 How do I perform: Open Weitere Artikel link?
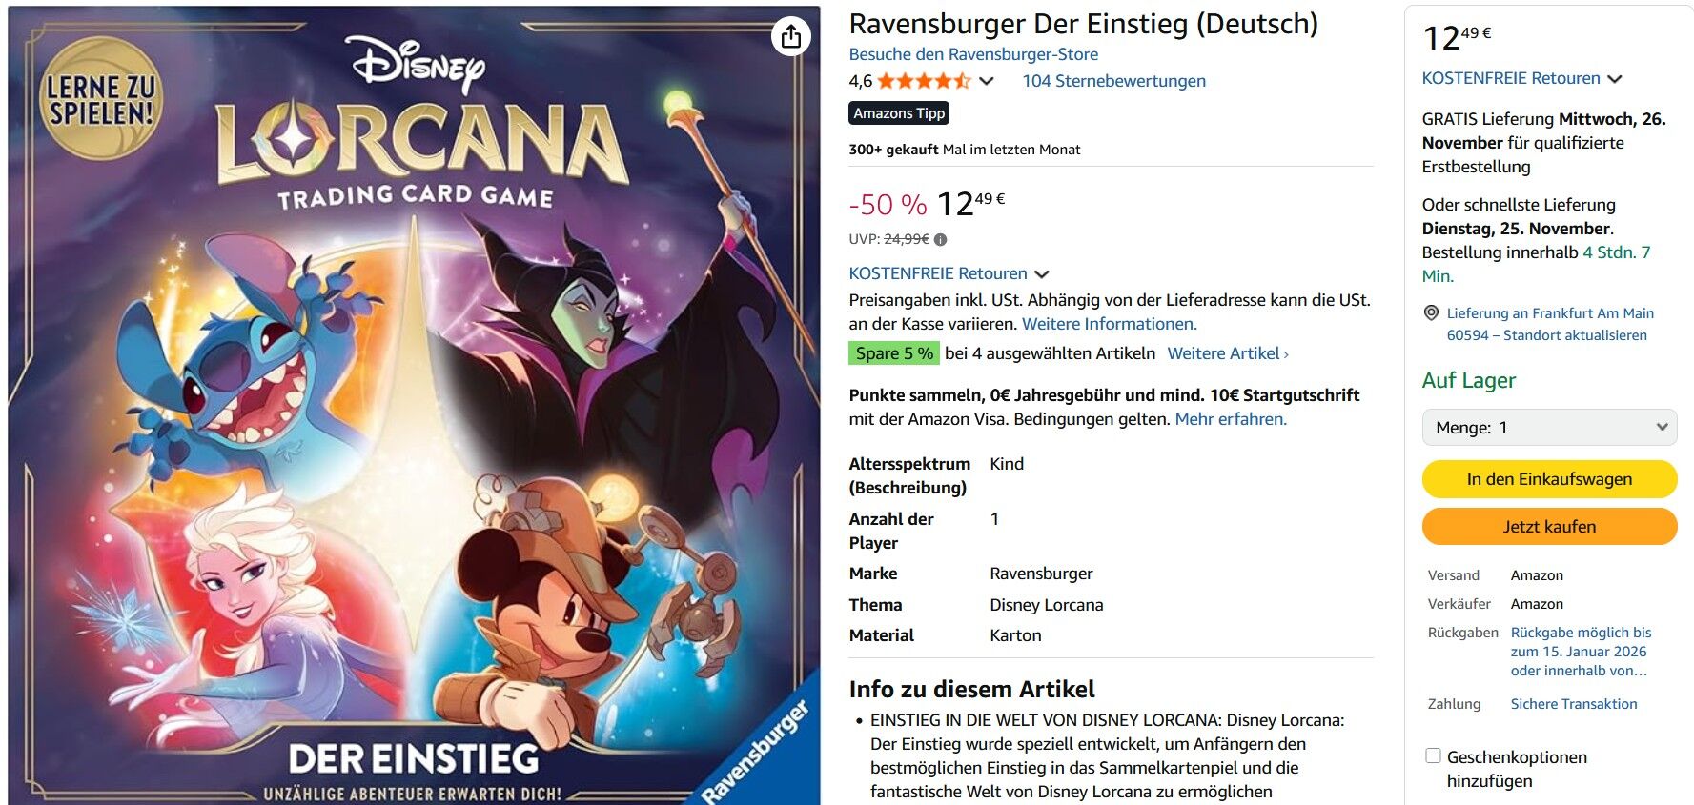click(x=1228, y=353)
